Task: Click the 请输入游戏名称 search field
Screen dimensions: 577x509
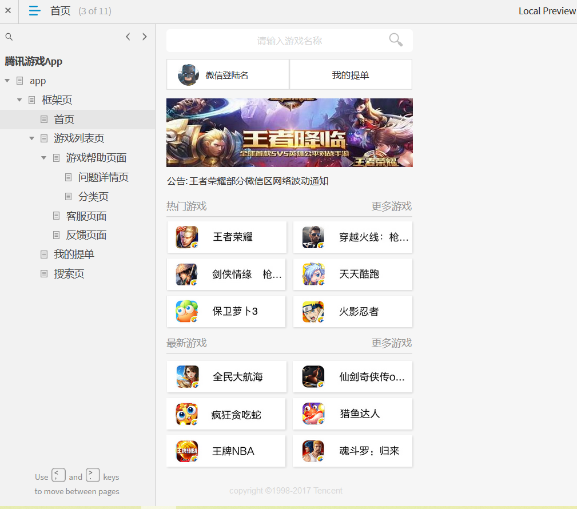Action: (289, 41)
